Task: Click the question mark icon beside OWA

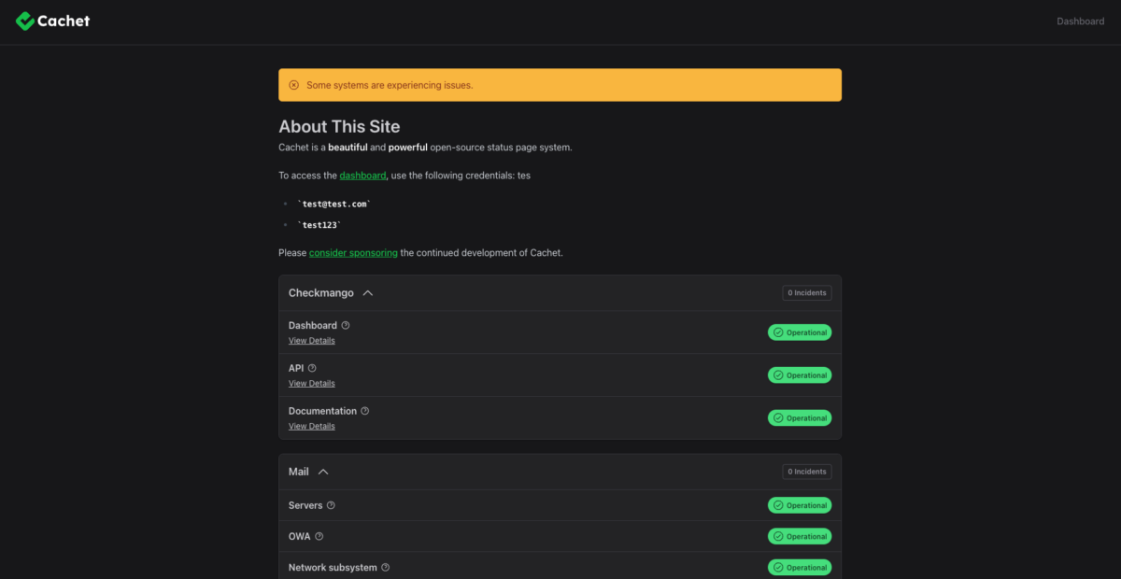Action: pos(318,536)
